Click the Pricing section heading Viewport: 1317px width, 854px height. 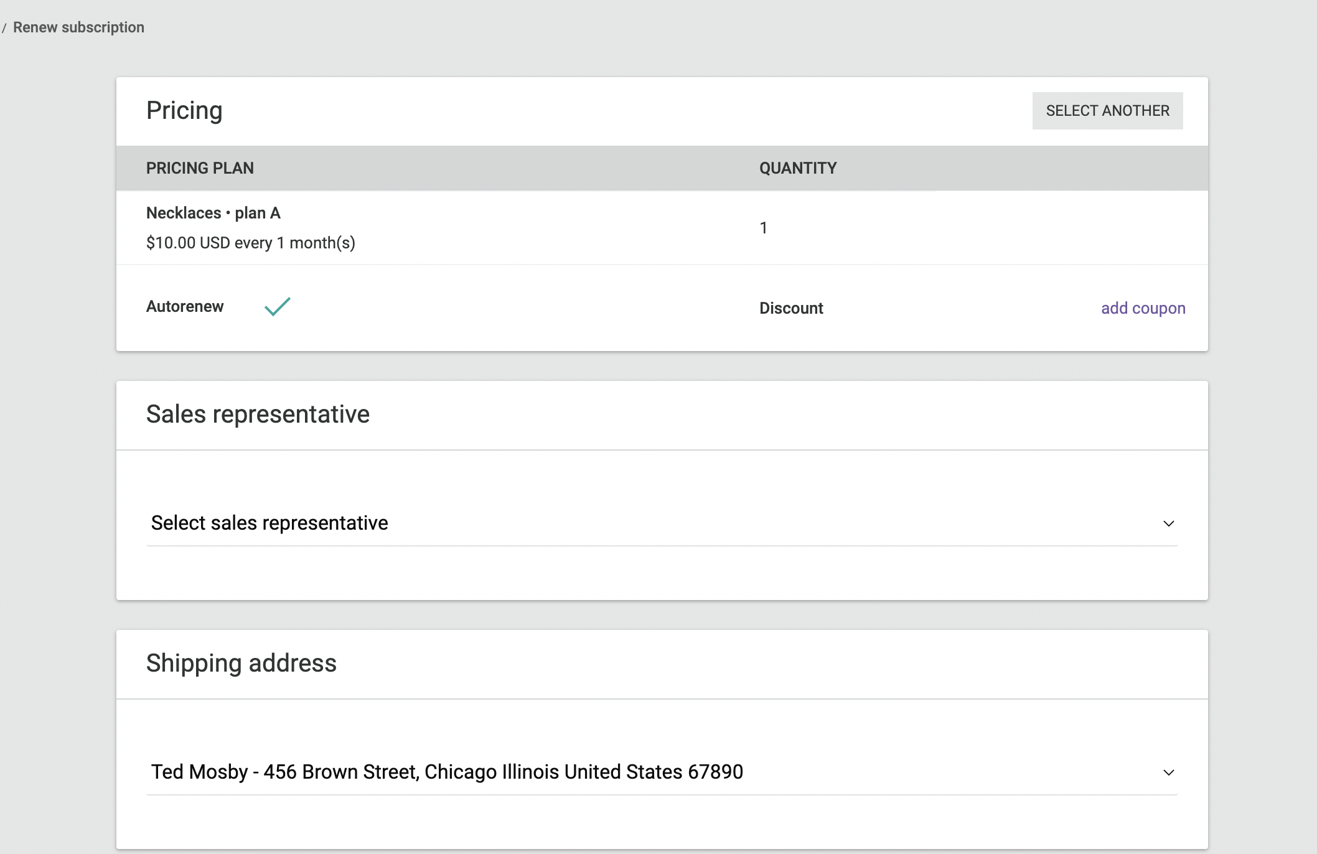point(184,111)
